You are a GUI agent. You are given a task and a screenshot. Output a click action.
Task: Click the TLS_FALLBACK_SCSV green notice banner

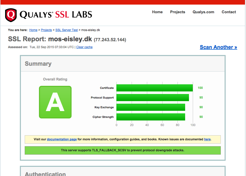point(122,150)
